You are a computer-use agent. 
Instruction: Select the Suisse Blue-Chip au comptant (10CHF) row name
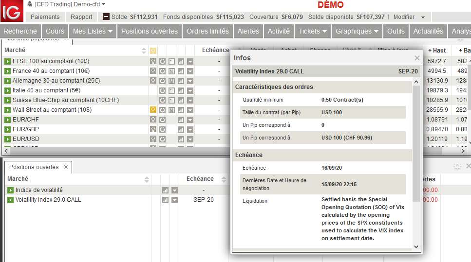coord(65,100)
